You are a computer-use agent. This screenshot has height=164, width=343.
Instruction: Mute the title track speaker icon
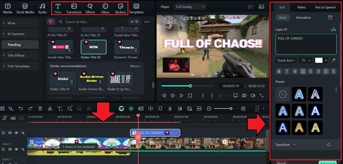[10, 133]
